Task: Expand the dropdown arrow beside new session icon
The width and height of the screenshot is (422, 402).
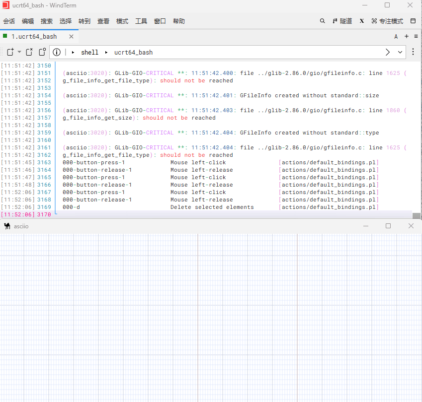Action: tap(19, 52)
